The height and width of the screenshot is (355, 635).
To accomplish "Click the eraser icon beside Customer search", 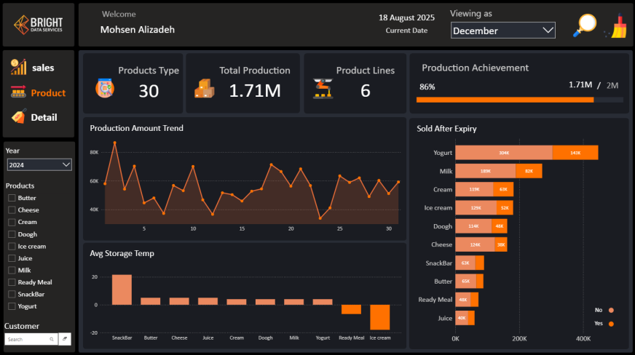I will 65,339.
